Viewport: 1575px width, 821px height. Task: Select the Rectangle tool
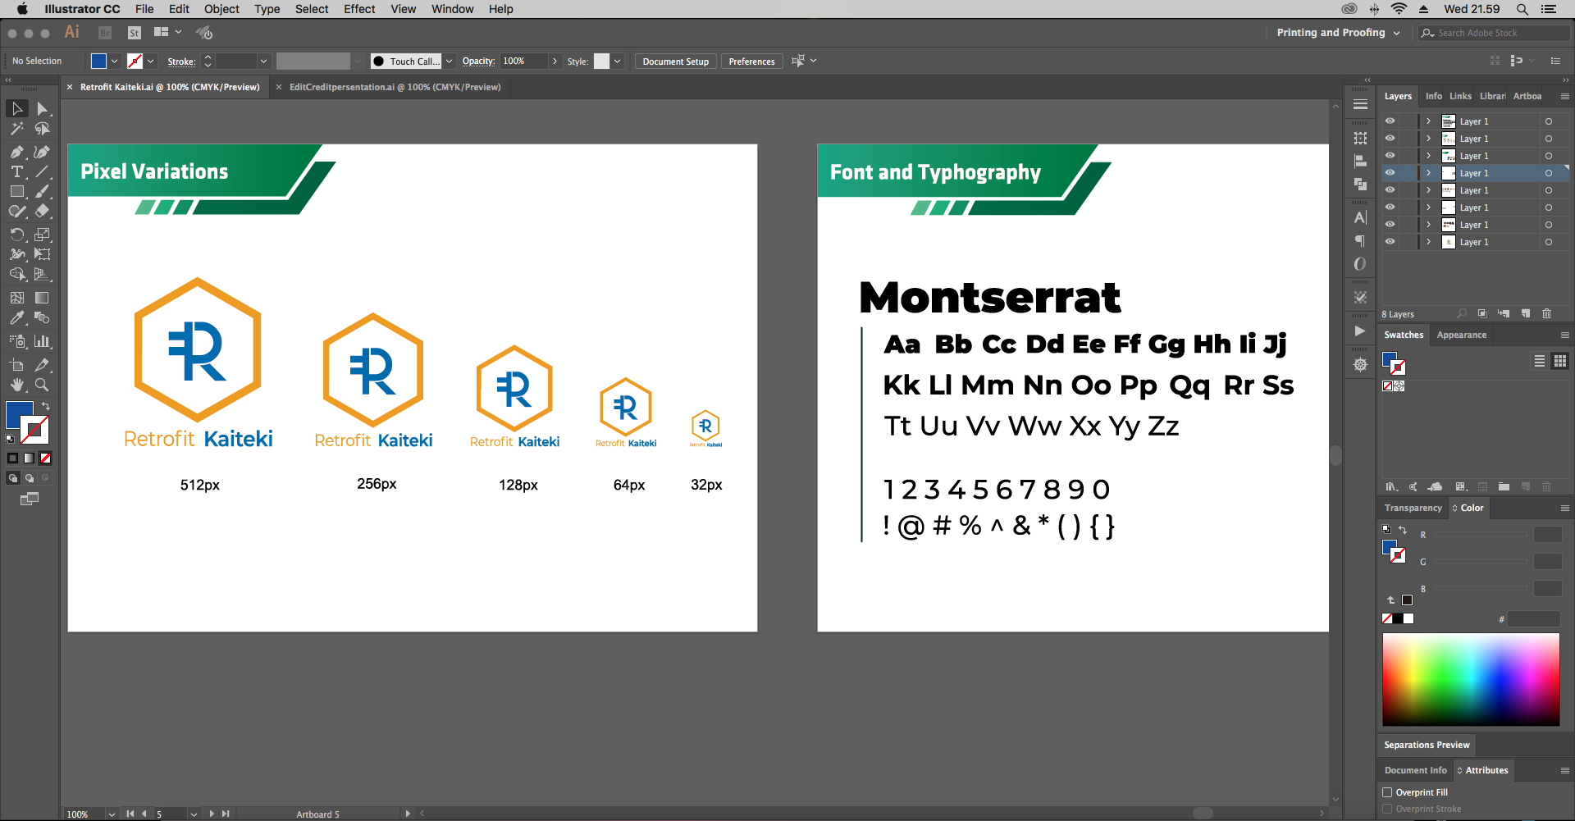17,191
